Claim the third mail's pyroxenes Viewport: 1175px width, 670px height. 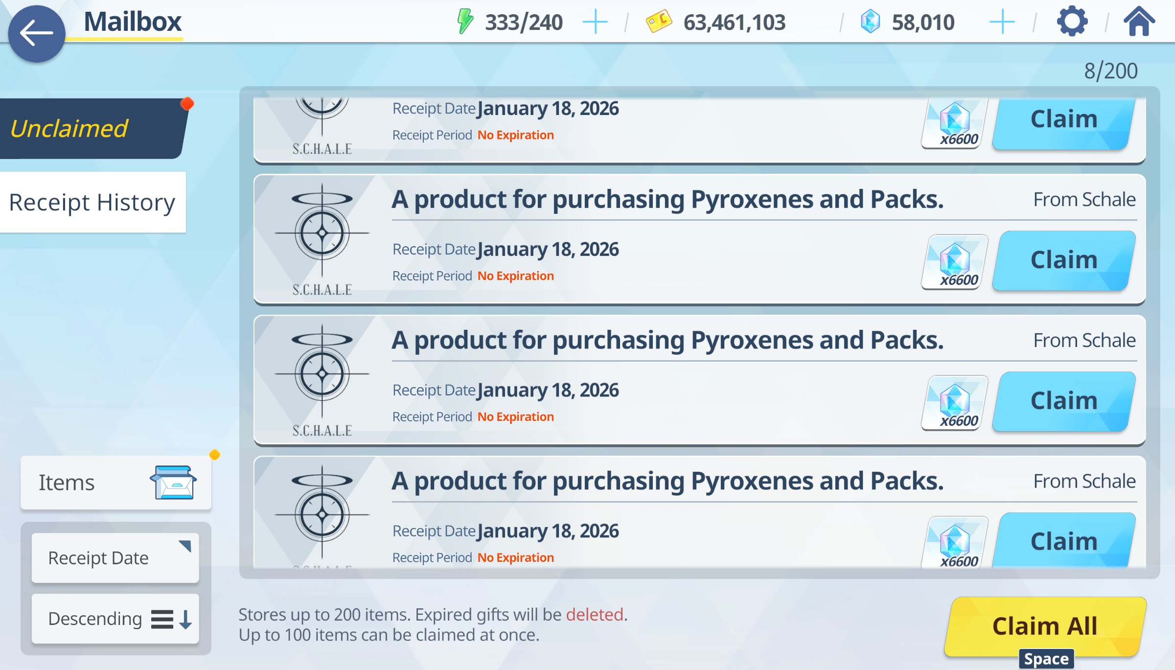pyautogui.click(x=1064, y=401)
